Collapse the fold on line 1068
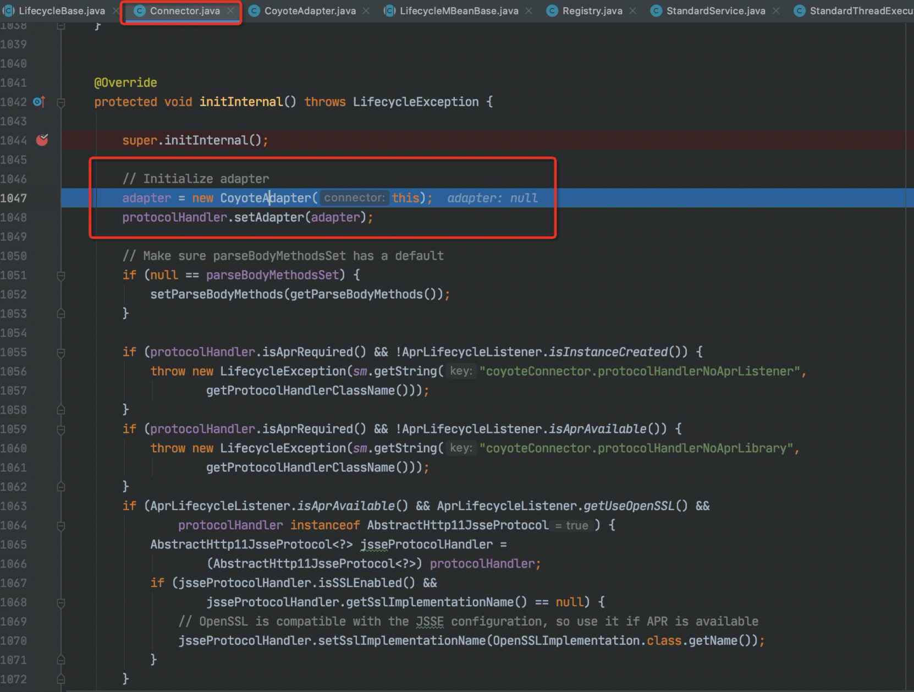 pyautogui.click(x=61, y=602)
